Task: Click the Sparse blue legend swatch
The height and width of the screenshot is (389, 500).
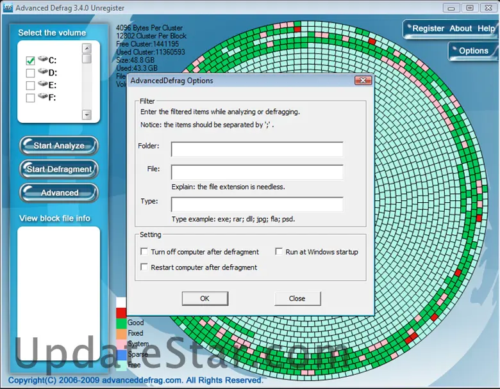Action: [x=121, y=354]
